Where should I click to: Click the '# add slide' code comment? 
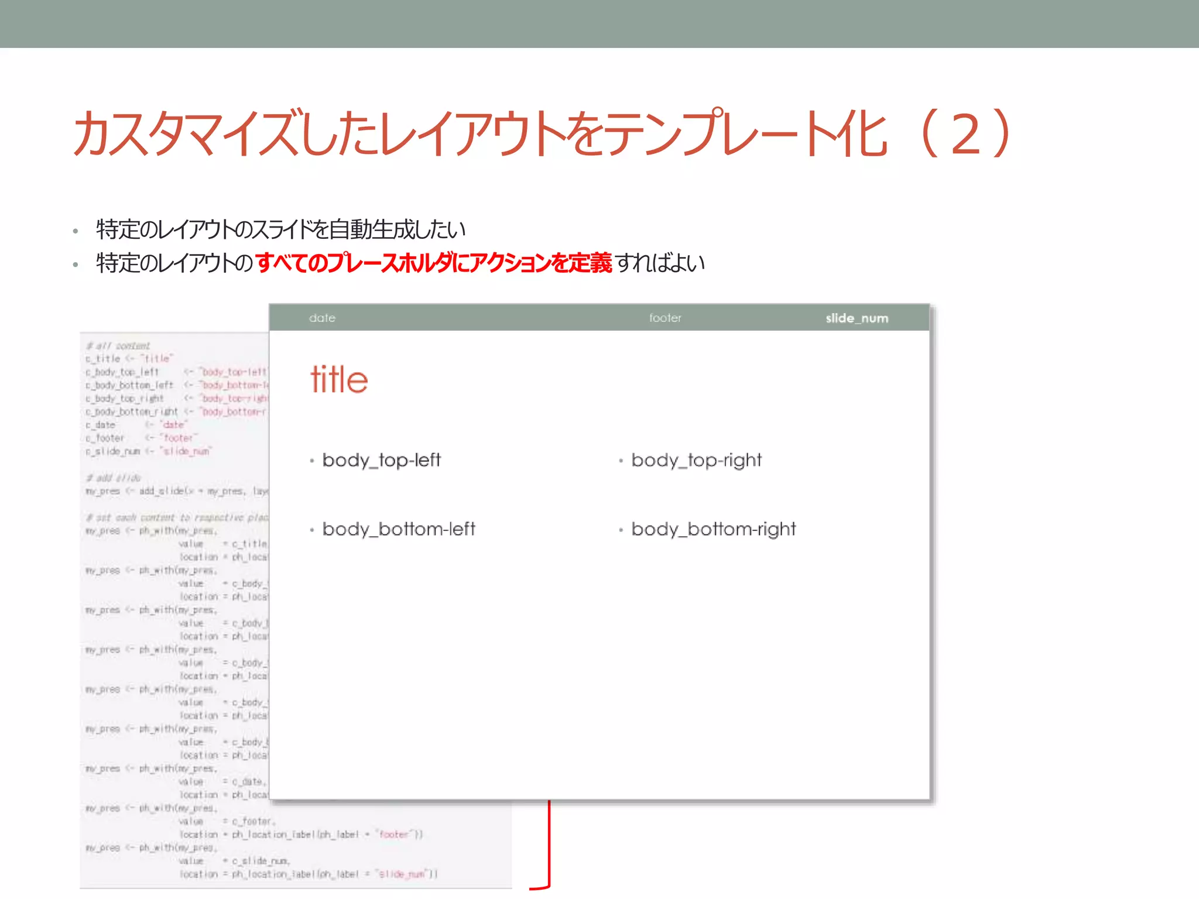click(114, 478)
